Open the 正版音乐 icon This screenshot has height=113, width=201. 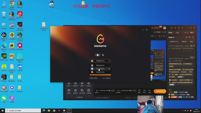tap(89, 84)
